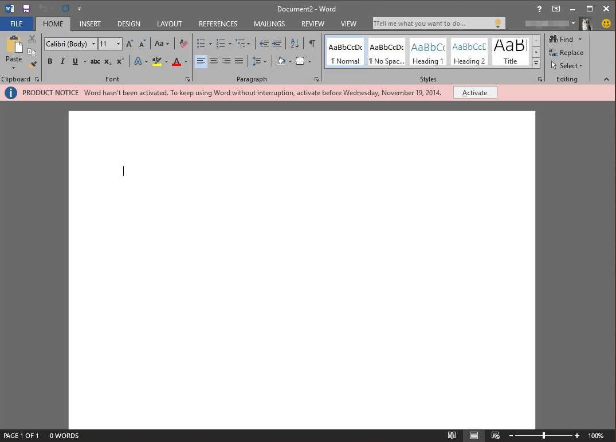Click the zoom slider handle
Viewport: 616px width, 442px height.
(543, 436)
